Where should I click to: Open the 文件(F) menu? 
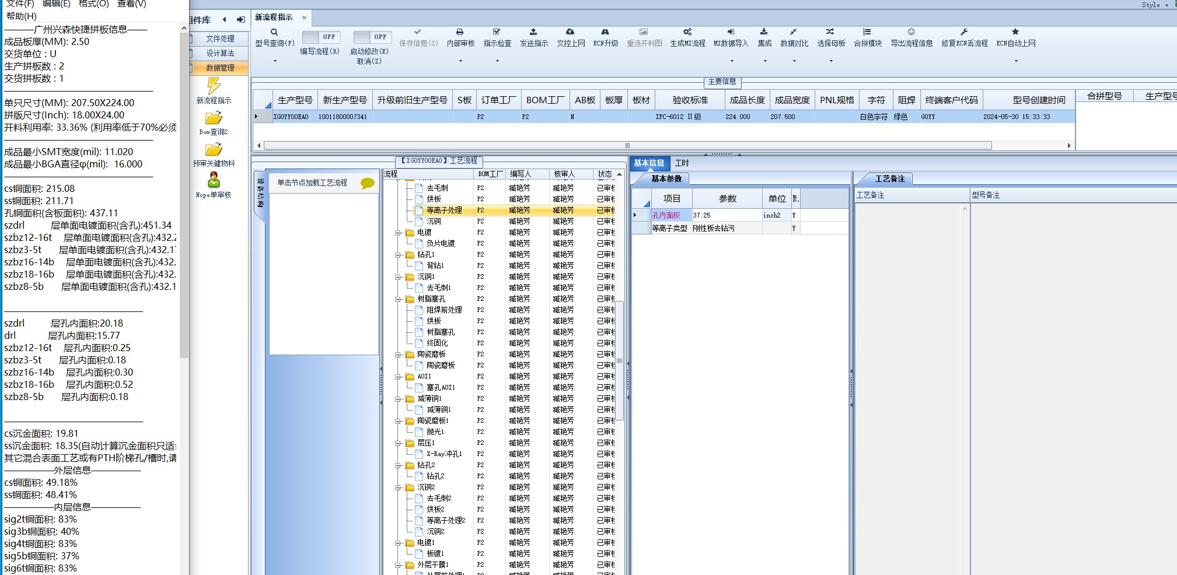tap(21, 4)
